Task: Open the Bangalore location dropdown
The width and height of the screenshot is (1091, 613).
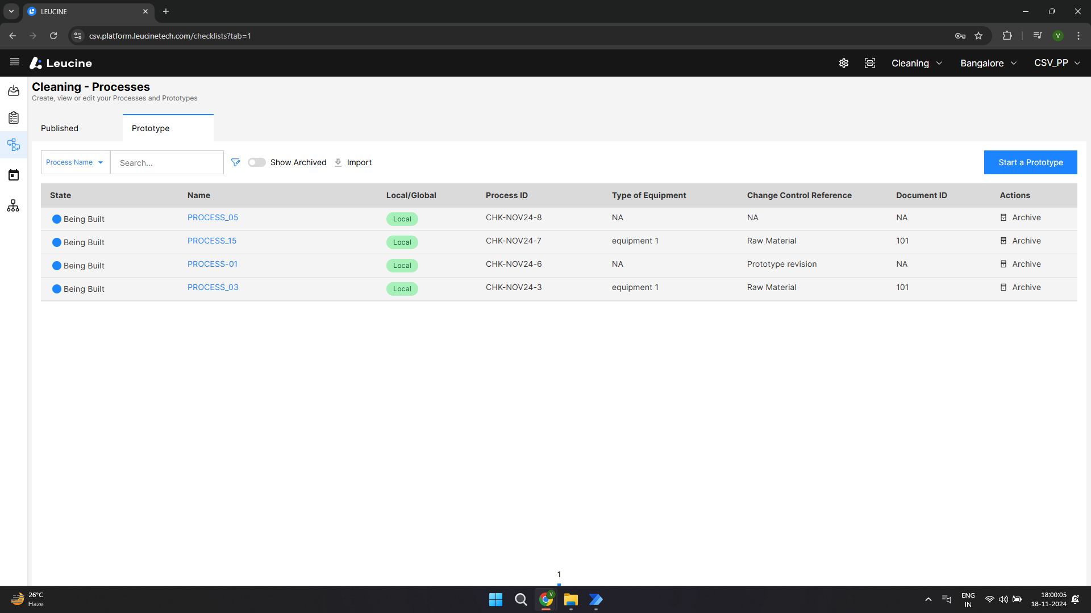Action: (988, 63)
